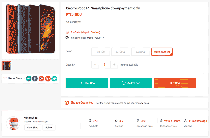Click the Shopee Guarantee shield icon

(67, 103)
